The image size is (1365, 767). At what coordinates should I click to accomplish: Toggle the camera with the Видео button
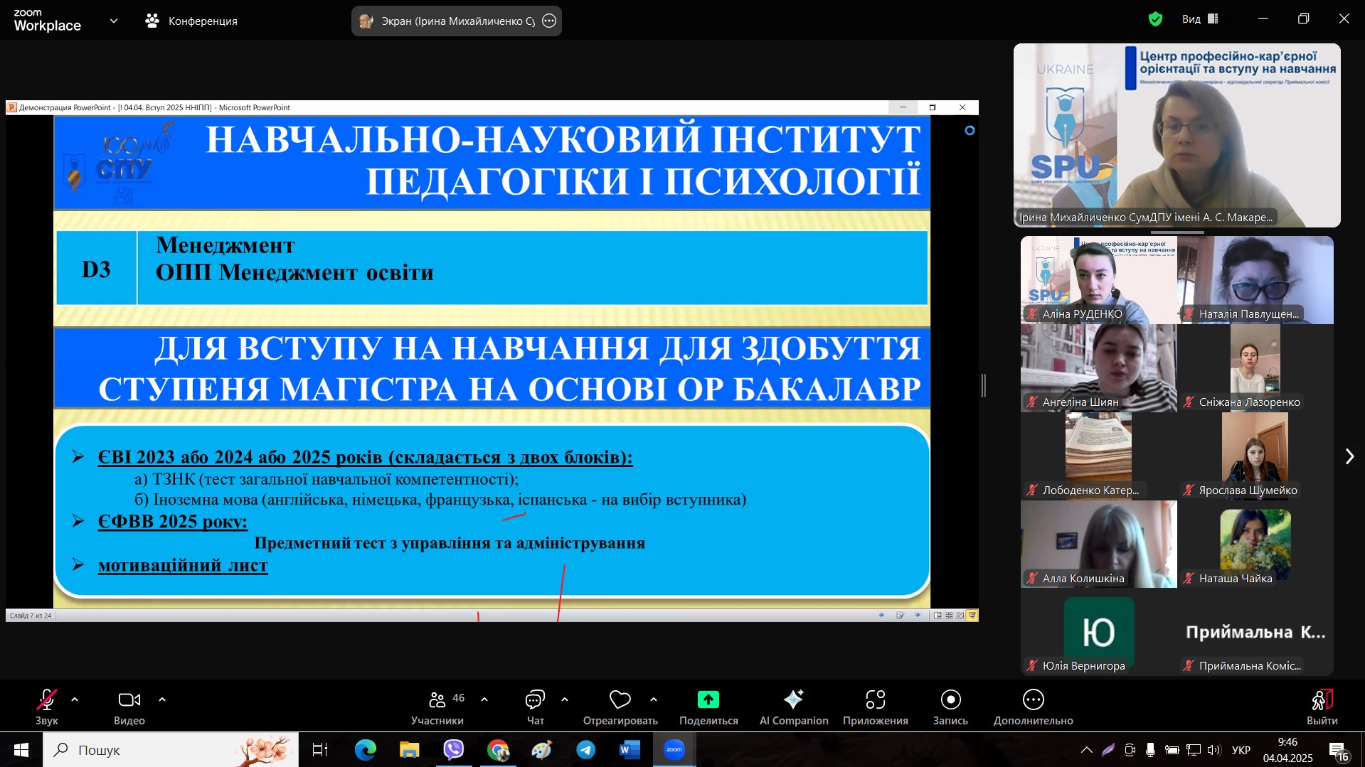129,707
